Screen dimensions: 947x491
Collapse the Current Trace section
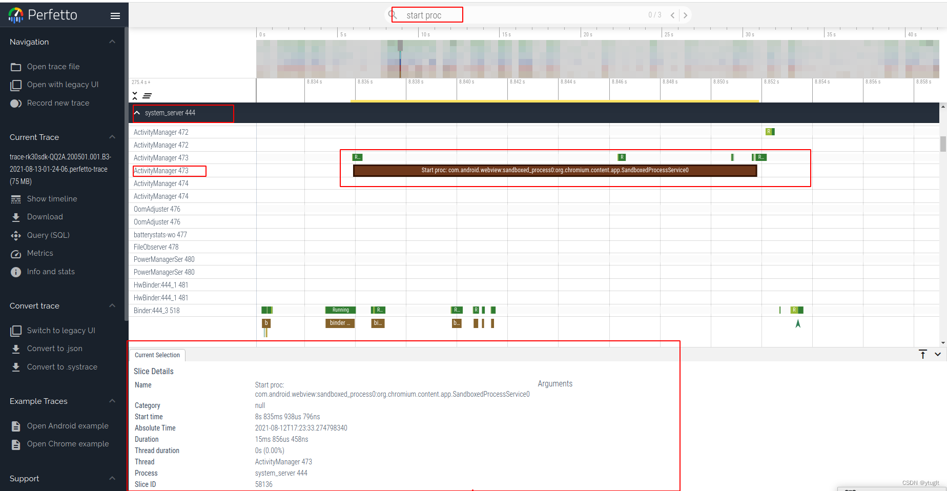(112, 137)
